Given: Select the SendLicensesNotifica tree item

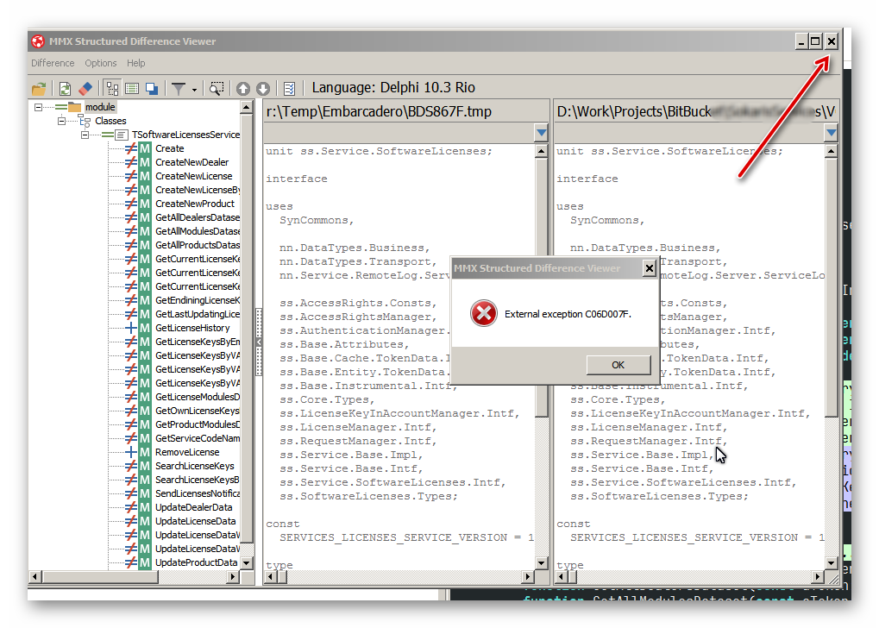Looking at the screenshot, I should (x=198, y=494).
